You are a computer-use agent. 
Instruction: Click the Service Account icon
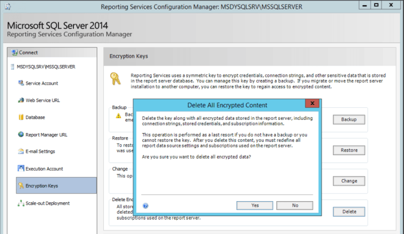point(21,83)
